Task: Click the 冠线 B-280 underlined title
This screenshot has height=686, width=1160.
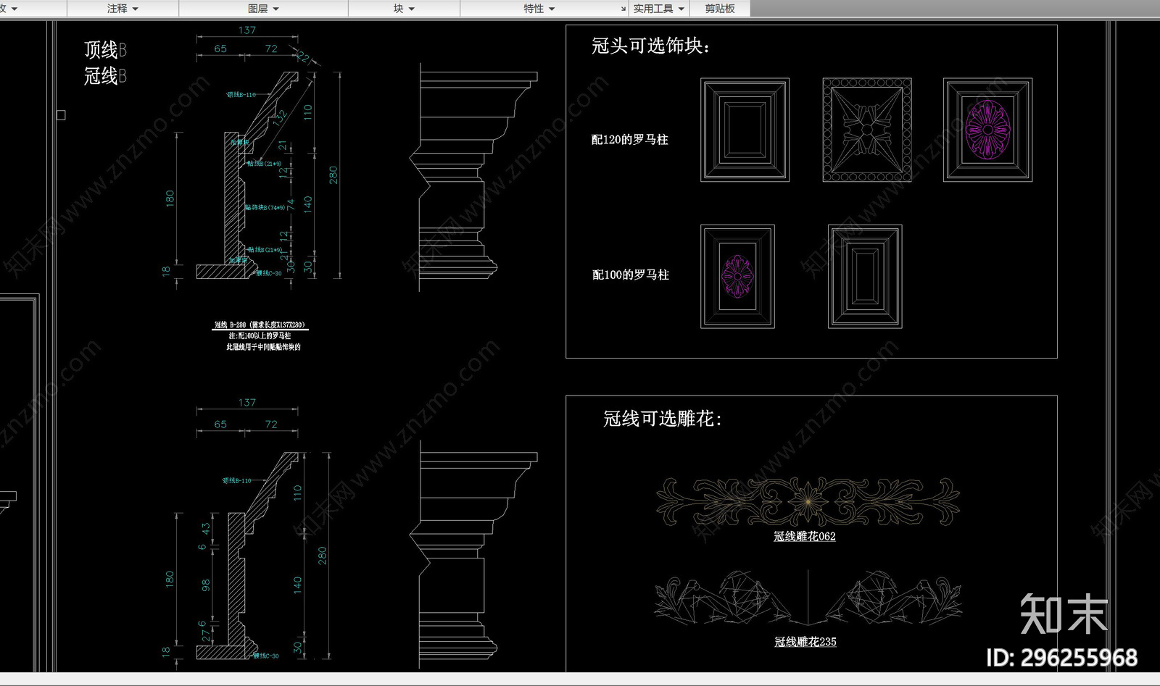Action: click(x=260, y=325)
